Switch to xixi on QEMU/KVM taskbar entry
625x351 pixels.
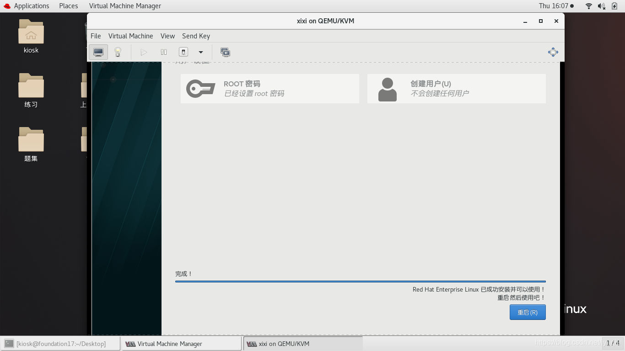coord(303,344)
